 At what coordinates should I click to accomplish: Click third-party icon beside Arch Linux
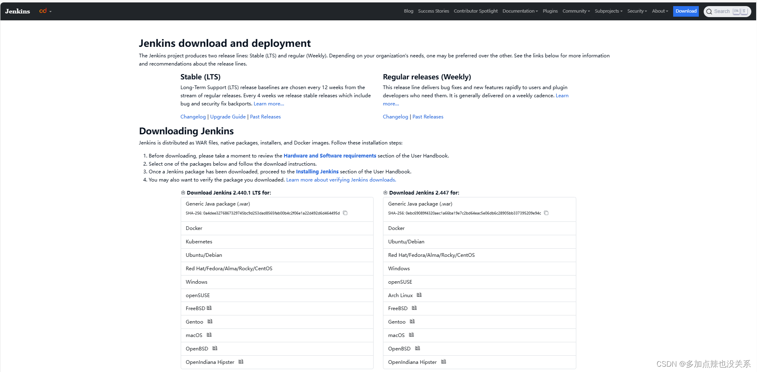coord(419,295)
